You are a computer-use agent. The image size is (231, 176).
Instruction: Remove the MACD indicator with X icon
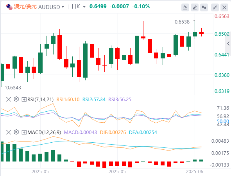pos(9,132)
